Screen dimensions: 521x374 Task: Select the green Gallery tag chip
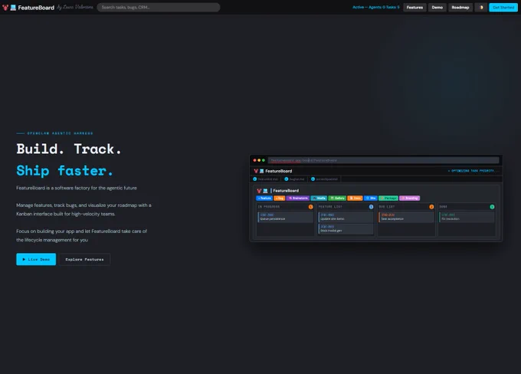[337, 198]
